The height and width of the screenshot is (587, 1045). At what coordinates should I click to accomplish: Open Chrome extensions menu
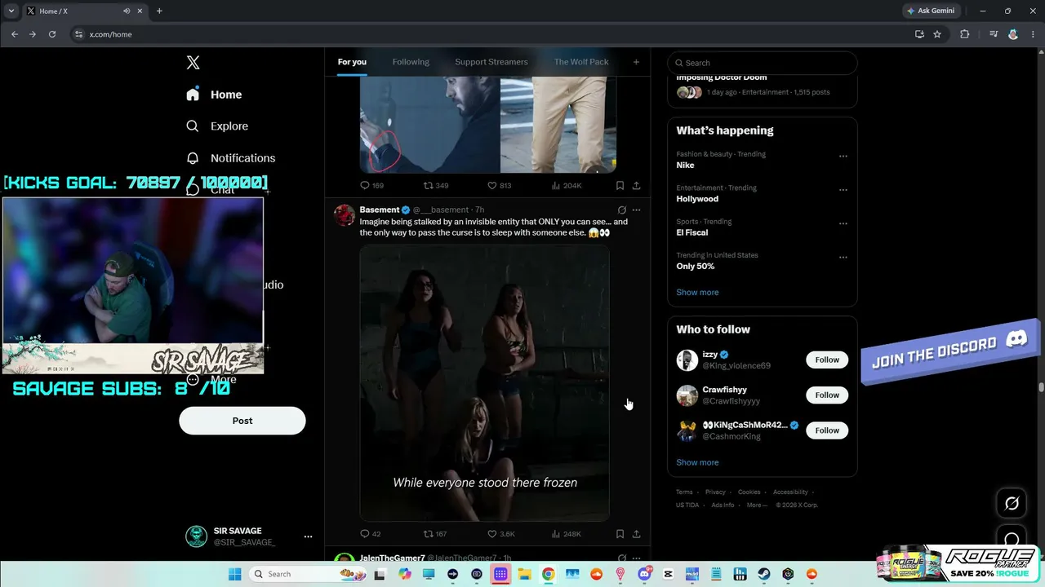pos(965,34)
